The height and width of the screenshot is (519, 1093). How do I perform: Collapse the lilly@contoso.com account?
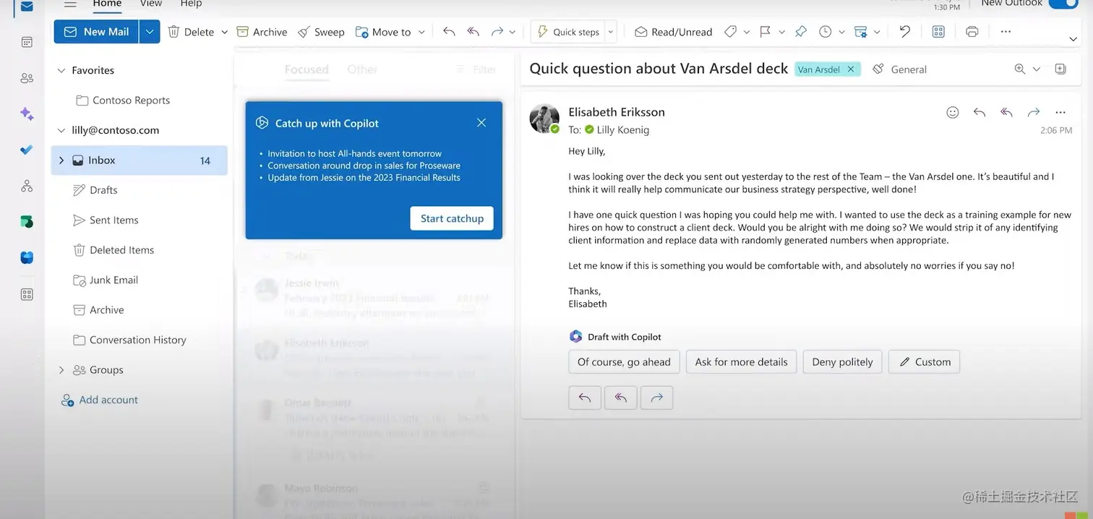(x=61, y=130)
